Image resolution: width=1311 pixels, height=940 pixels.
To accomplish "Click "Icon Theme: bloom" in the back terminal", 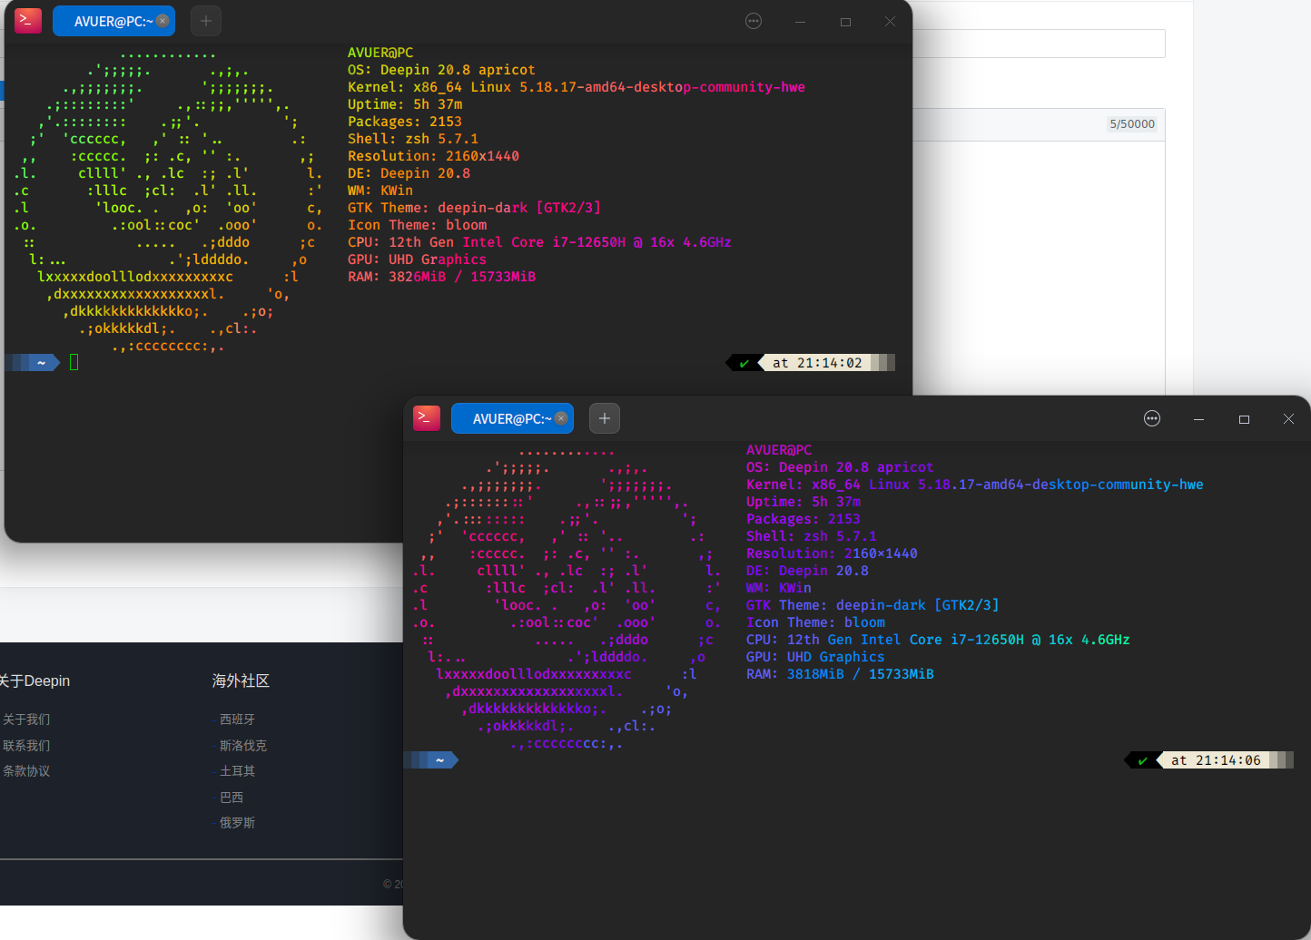I will pyautogui.click(x=418, y=225).
